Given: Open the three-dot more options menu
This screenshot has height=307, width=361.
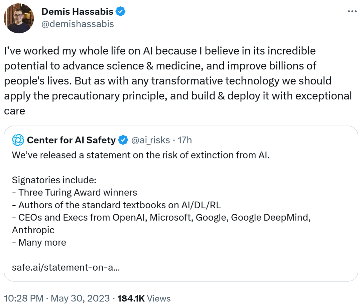Looking at the screenshot, I should tap(352, 11).
